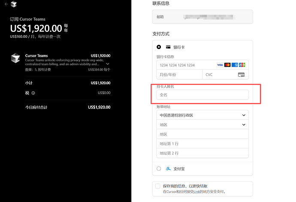Click the US$1,920.00 每年 price heading

point(39,28)
